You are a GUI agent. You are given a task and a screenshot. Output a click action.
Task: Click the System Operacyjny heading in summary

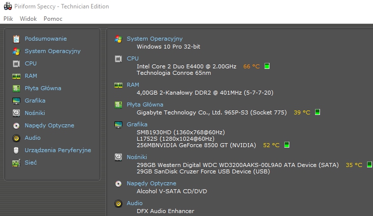(155, 39)
